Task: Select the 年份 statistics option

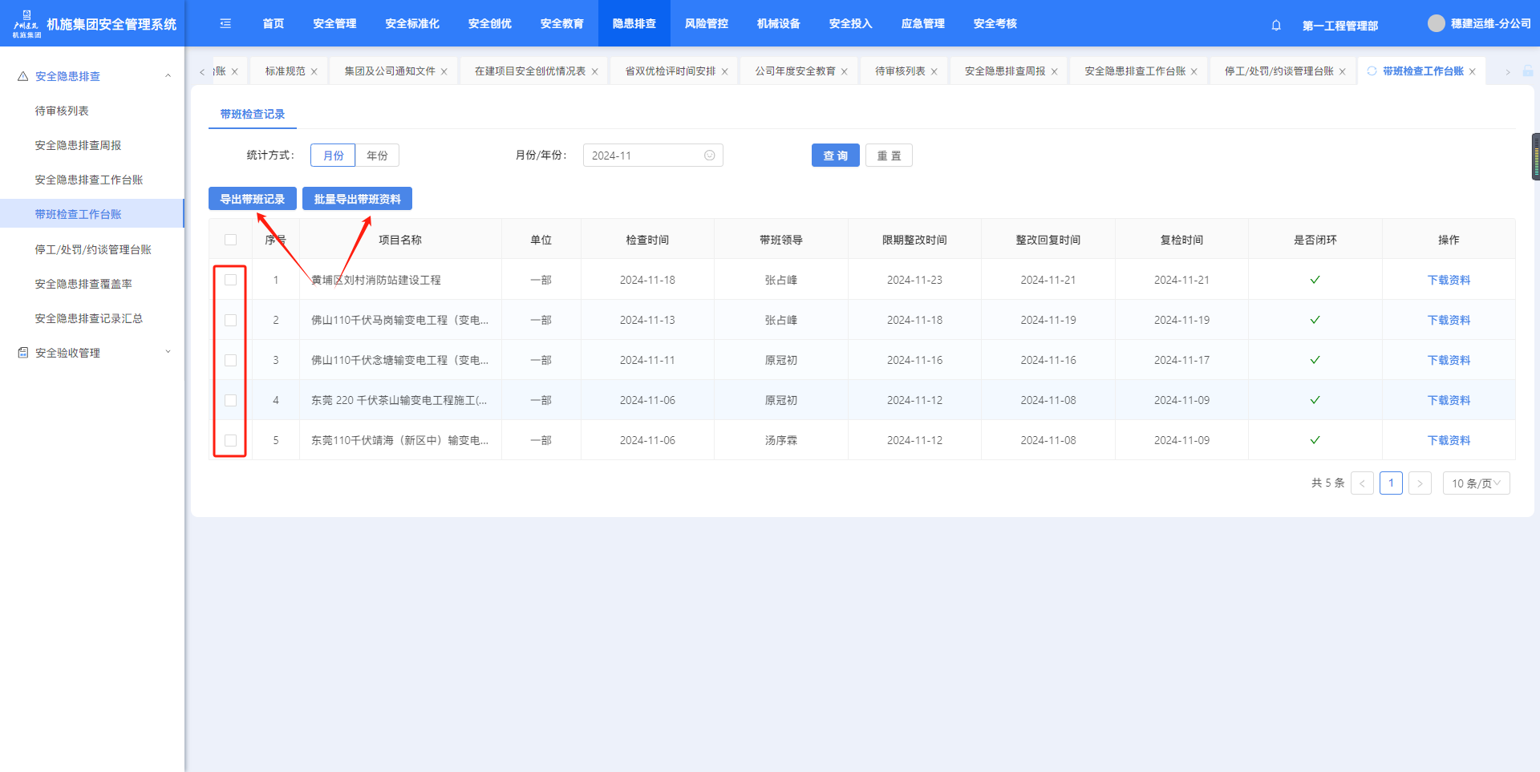Action: click(377, 156)
